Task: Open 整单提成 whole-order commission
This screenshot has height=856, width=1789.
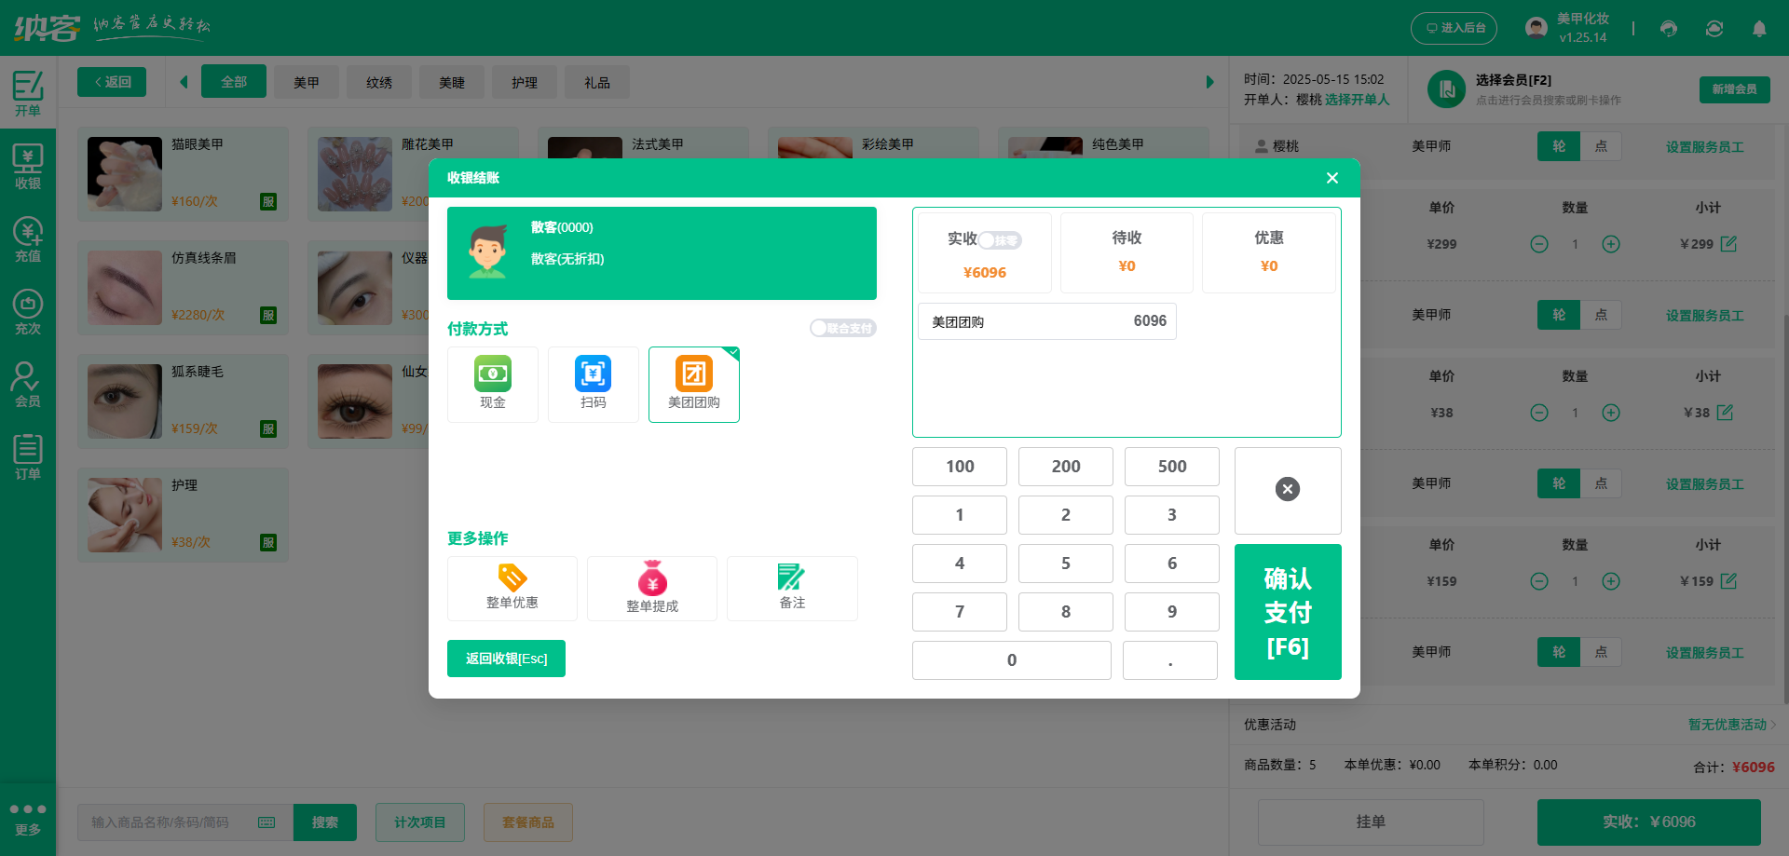Action: click(652, 588)
